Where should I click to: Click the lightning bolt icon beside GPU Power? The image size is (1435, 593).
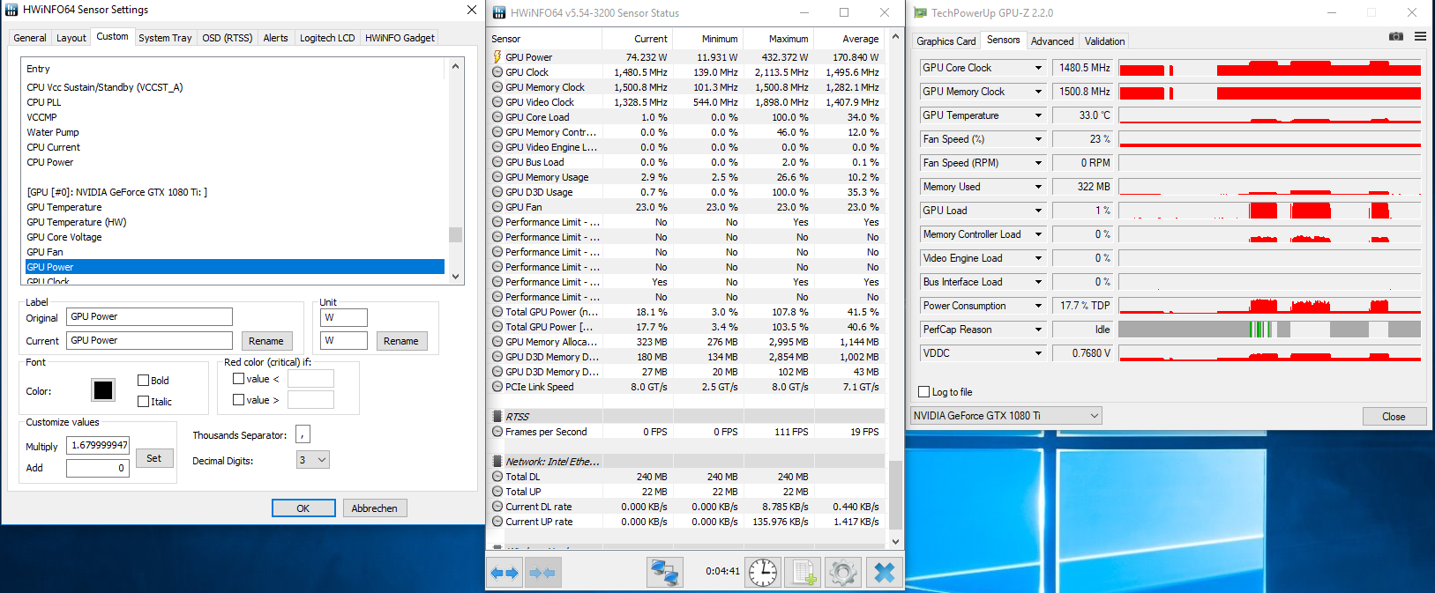coord(497,57)
